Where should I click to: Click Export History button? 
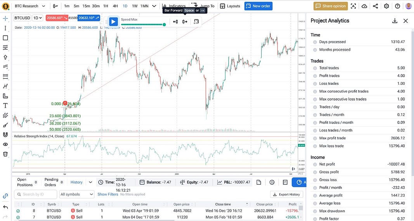point(286,194)
